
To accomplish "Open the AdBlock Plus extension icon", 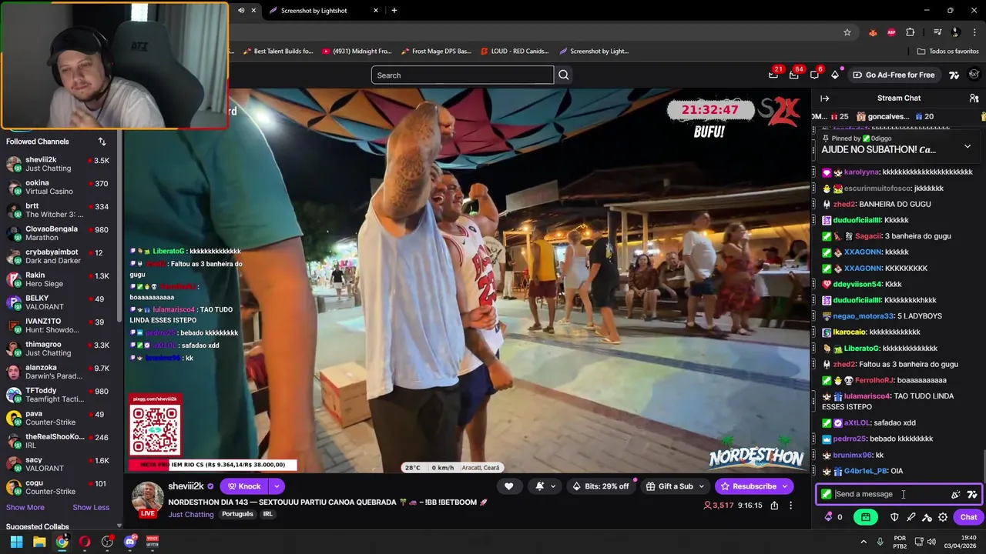I will click(x=891, y=32).
